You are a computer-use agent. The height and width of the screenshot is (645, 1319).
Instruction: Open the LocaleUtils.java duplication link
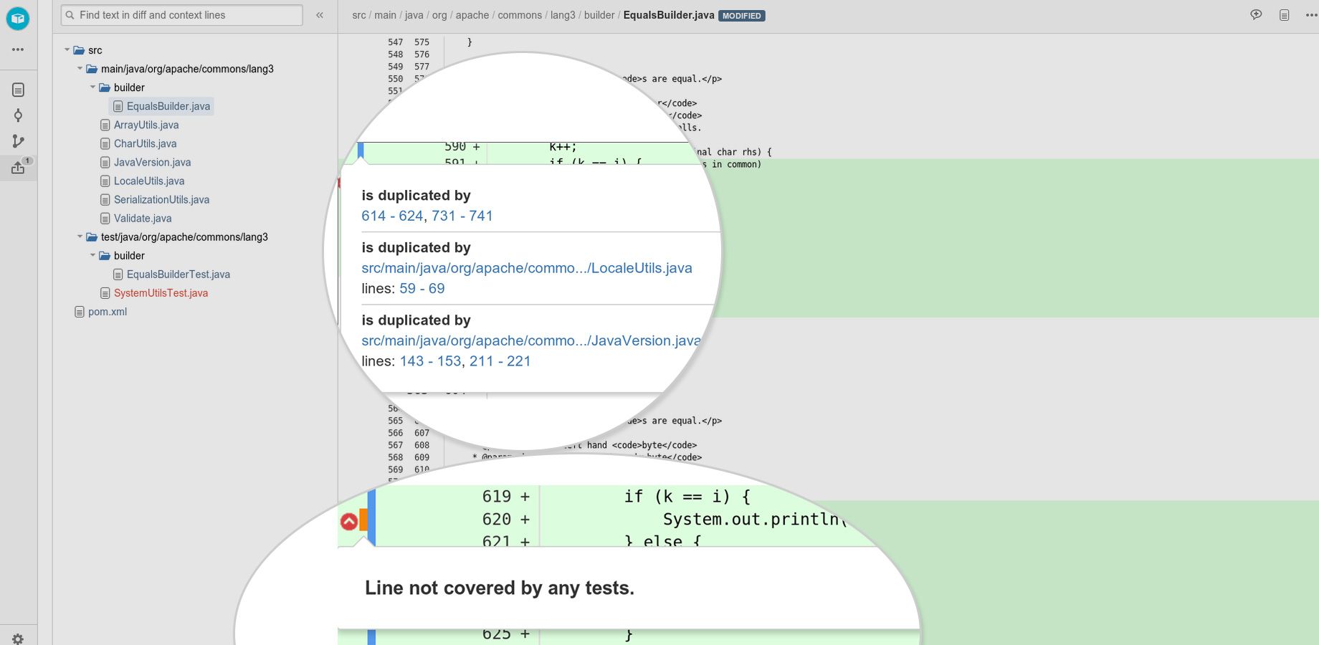(x=527, y=268)
